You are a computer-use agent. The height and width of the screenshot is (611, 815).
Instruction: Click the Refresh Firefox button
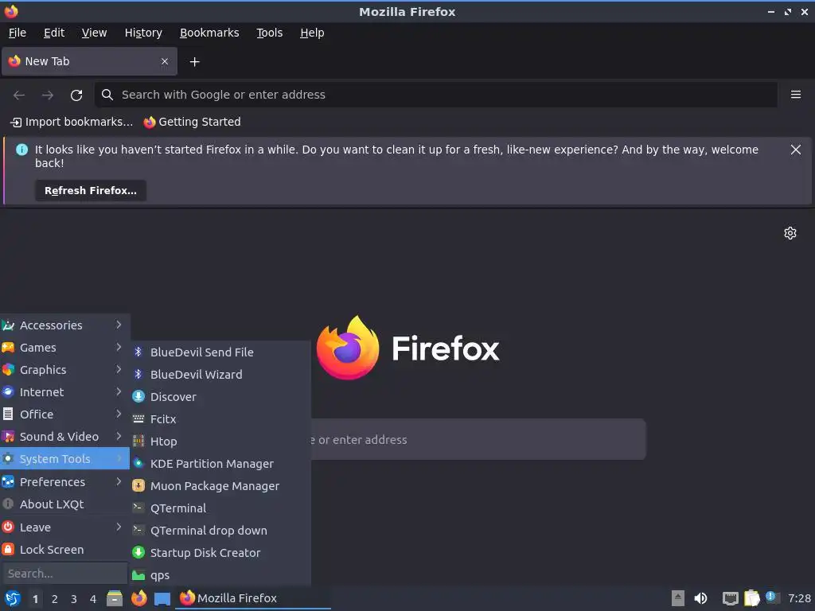coord(91,191)
